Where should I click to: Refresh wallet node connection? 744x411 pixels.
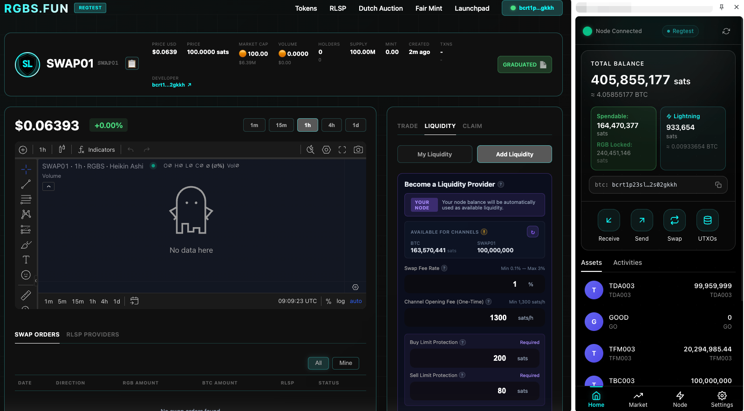[x=726, y=31]
